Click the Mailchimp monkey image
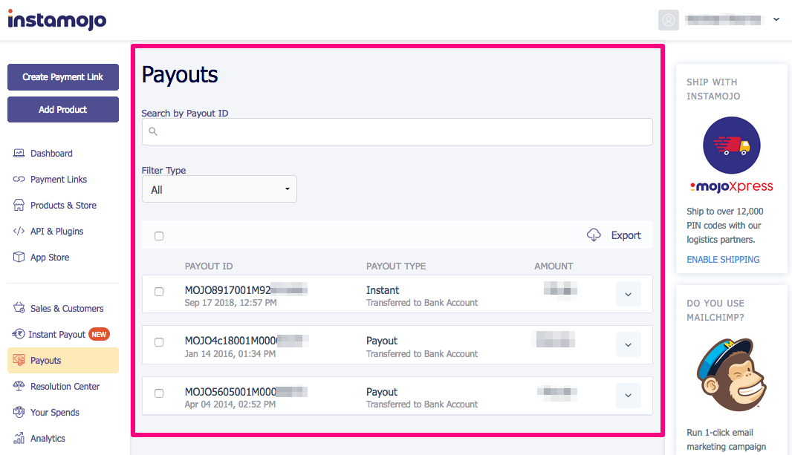792x455 pixels. click(x=731, y=375)
